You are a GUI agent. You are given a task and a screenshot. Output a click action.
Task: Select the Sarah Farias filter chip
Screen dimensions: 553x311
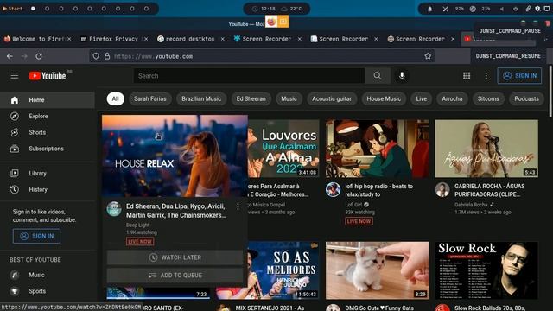tap(149, 99)
